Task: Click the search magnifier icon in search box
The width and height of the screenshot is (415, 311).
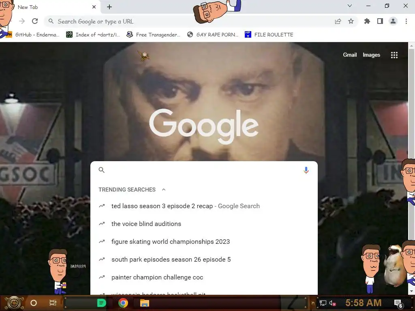Action: [x=102, y=170]
